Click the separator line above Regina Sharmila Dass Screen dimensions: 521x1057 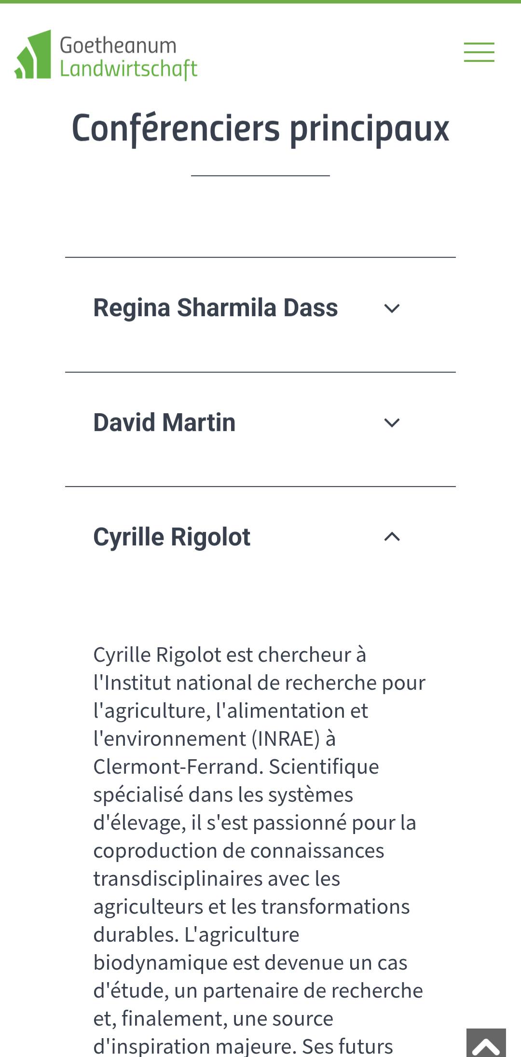pyautogui.click(x=260, y=257)
